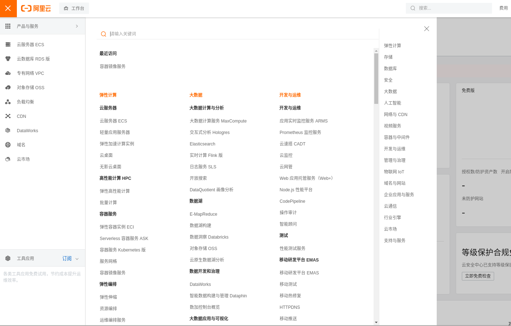
Task: Open 日志服务 SLS link
Action: (203, 167)
